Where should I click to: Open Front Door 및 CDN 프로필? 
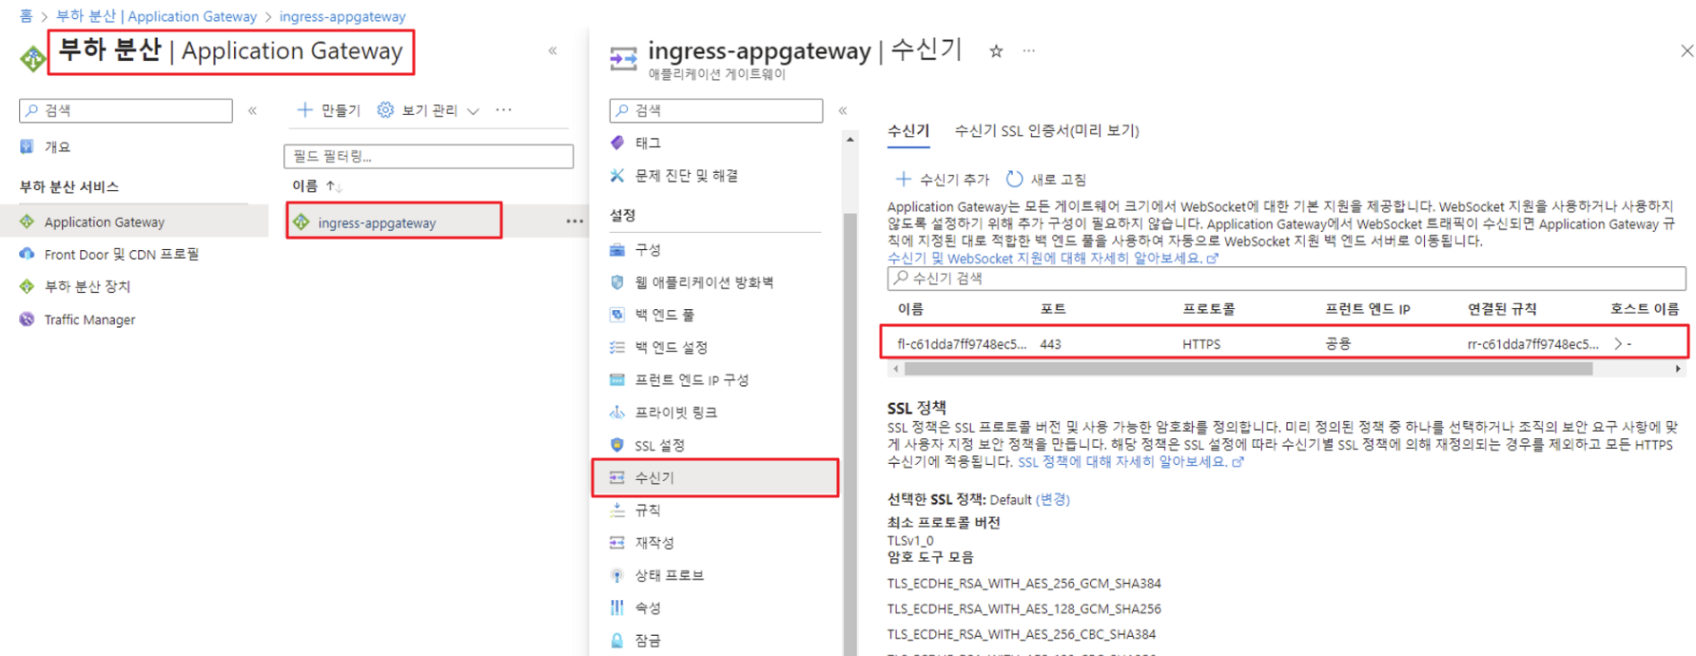pos(121,254)
